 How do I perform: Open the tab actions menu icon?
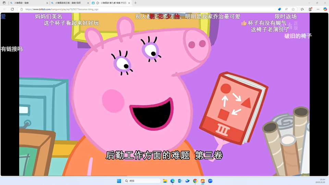click(4, 3)
